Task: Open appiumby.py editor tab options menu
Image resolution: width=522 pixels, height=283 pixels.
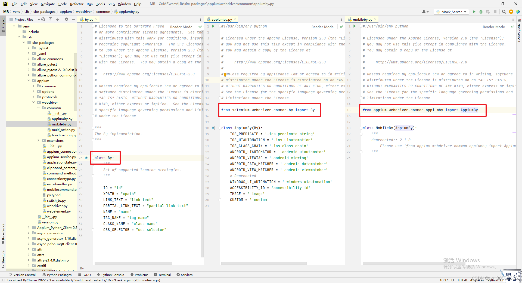Action: [342, 19]
